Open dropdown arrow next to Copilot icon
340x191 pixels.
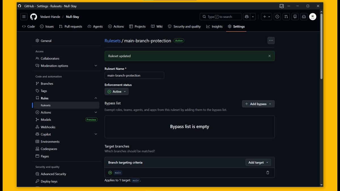coord(253,17)
